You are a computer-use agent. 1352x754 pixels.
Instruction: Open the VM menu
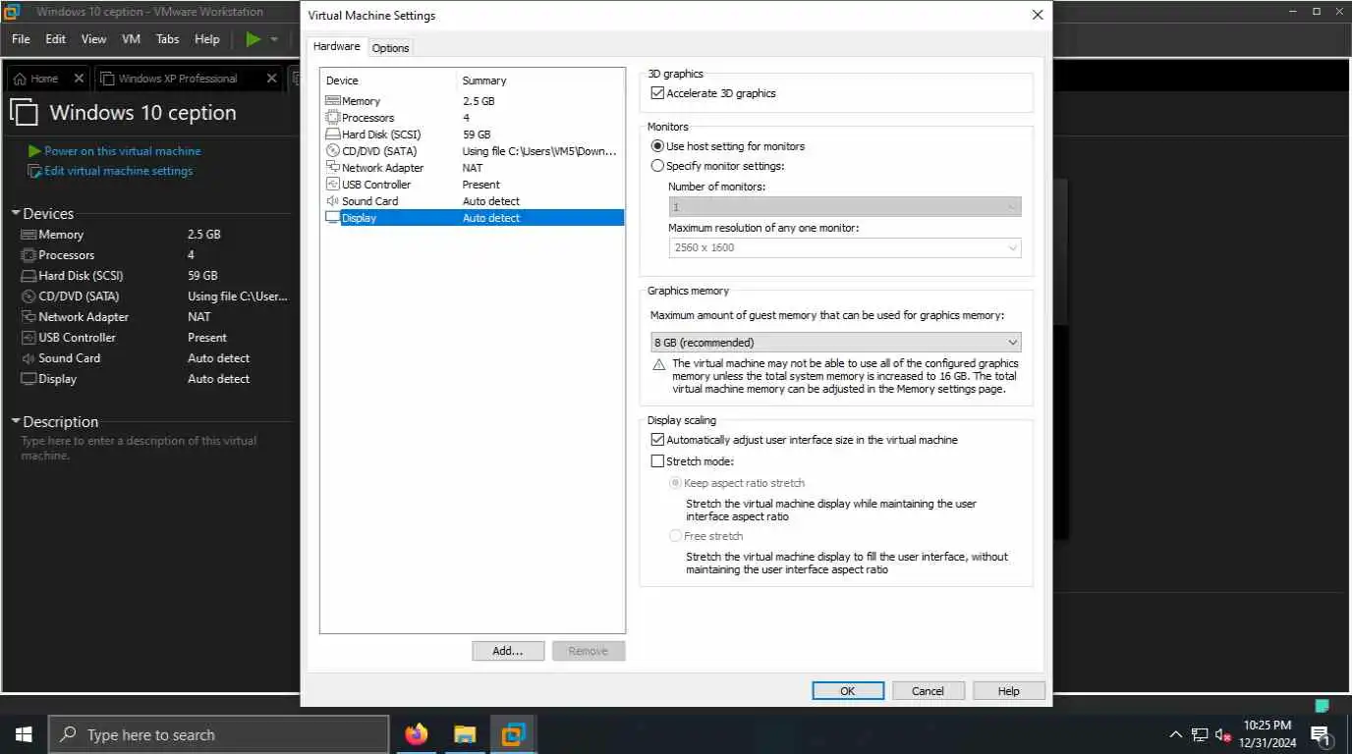coord(131,39)
